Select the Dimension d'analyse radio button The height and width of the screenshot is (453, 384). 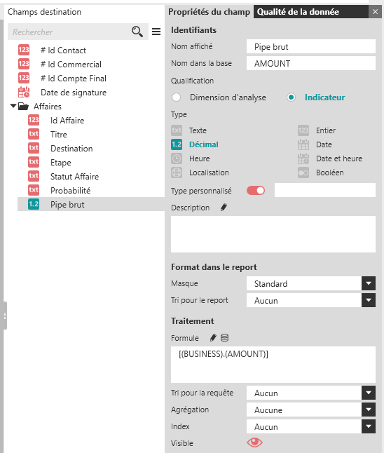(176, 97)
